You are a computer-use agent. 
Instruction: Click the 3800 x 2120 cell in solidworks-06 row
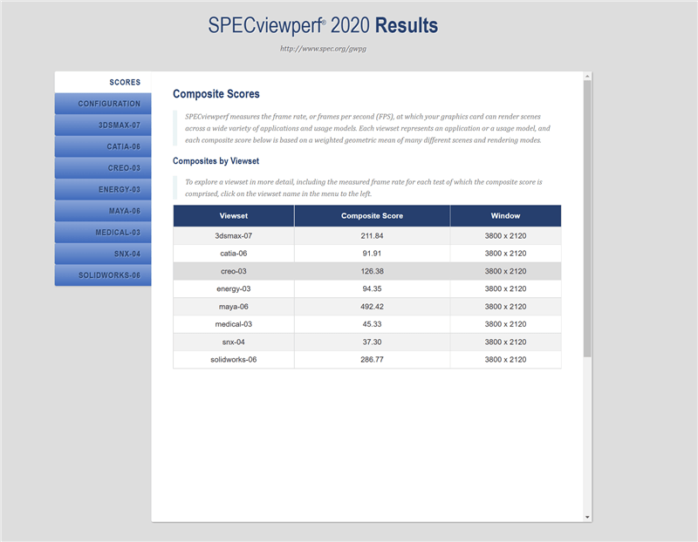pyautogui.click(x=506, y=359)
